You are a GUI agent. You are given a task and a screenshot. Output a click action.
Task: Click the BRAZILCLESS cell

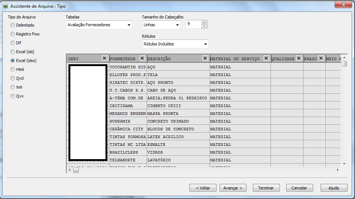click(128, 152)
